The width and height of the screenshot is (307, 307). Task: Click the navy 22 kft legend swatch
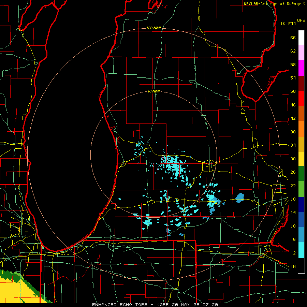point(301,204)
